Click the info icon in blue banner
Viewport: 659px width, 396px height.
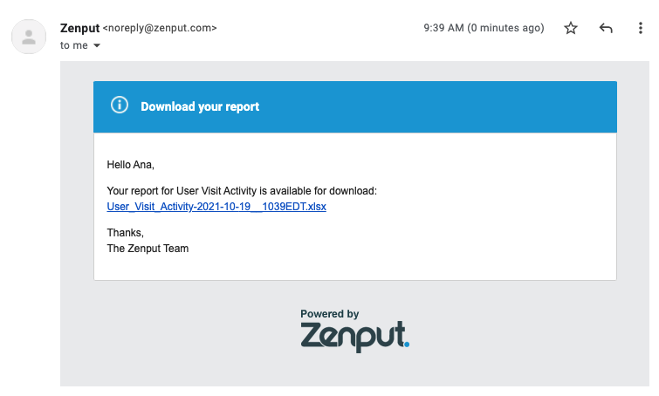[120, 105]
